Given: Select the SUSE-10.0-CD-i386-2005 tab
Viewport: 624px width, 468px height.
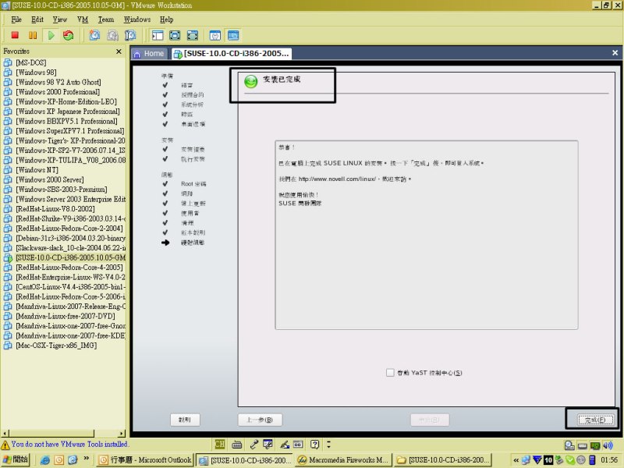Looking at the screenshot, I should 232,54.
